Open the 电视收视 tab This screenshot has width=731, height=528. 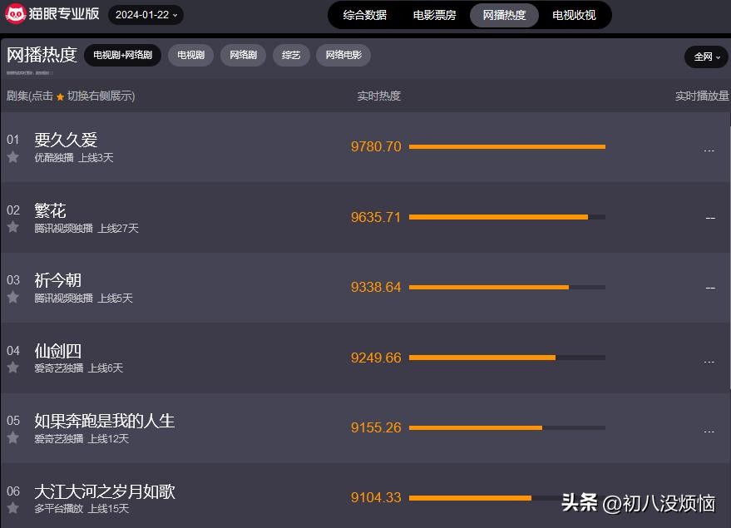574,15
